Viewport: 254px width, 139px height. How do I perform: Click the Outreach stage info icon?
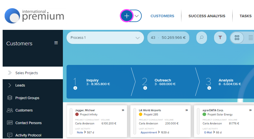tap(144, 88)
